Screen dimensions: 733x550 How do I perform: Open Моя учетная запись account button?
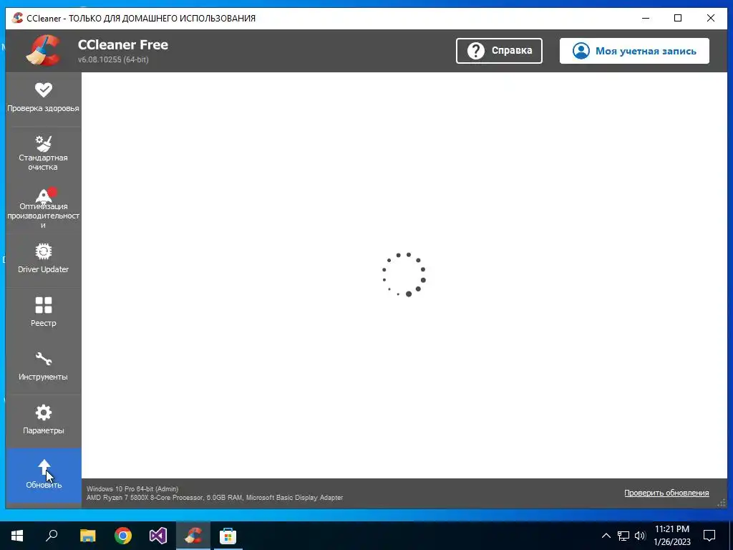point(634,51)
